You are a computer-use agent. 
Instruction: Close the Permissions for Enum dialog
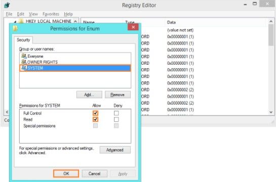[x=133, y=27]
